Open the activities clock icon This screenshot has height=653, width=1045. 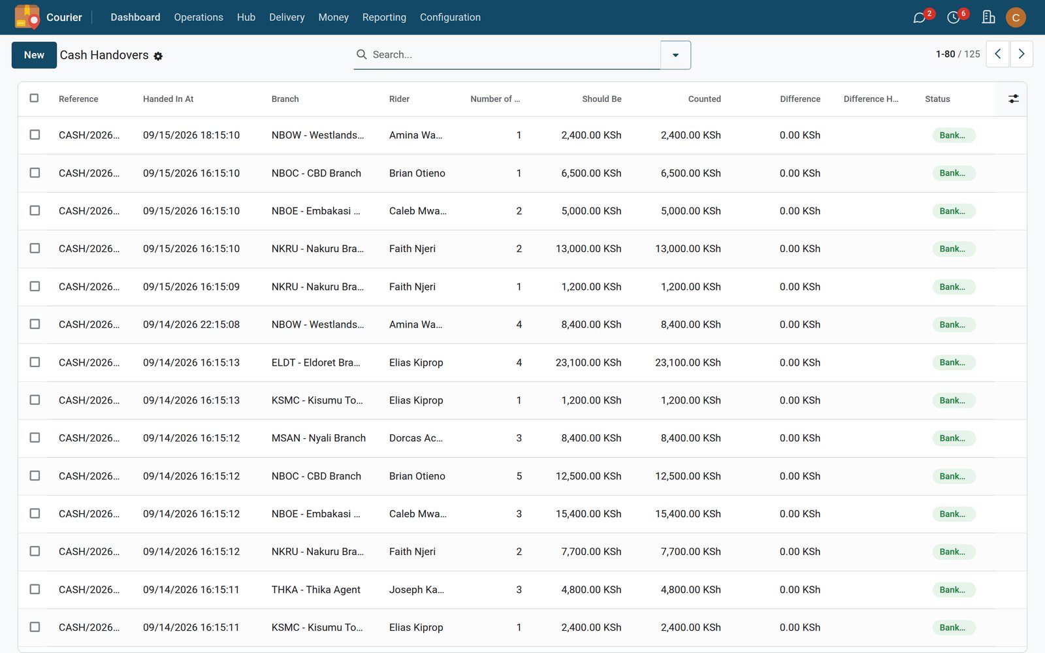[954, 18]
